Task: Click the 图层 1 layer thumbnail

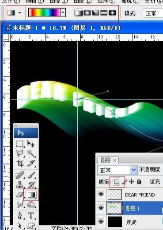Action: 115,208
